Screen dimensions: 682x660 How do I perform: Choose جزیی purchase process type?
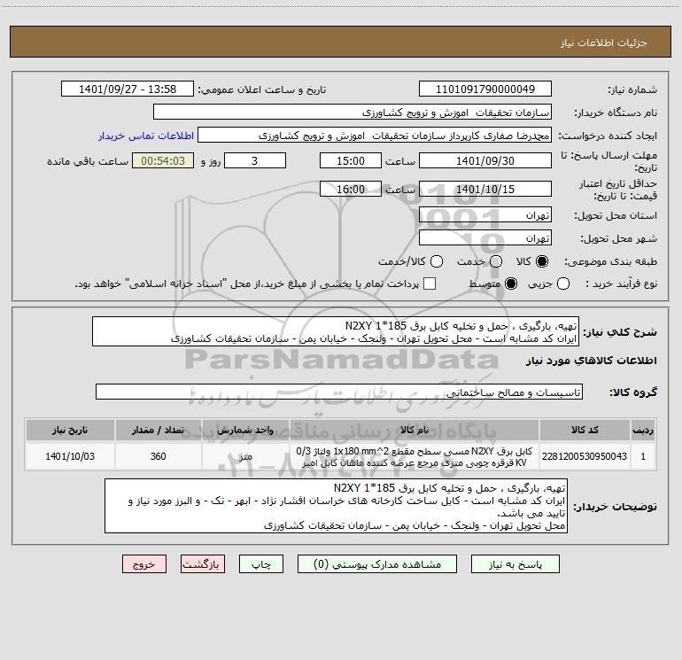pos(563,283)
